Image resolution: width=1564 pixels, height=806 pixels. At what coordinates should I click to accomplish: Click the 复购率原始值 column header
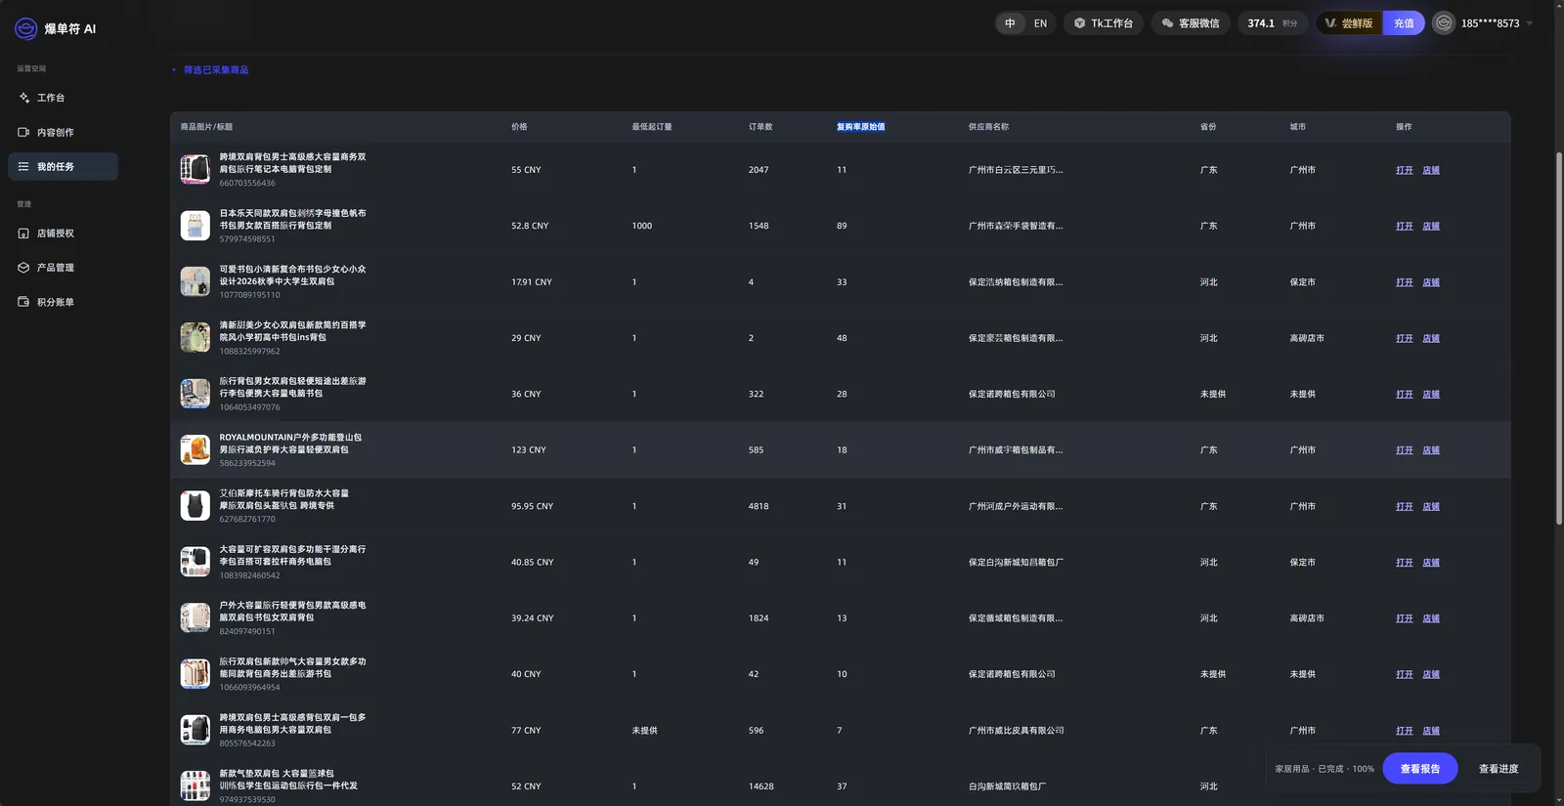[x=861, y=127]
